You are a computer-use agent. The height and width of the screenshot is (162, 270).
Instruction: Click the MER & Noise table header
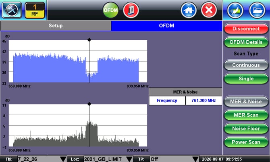(x=185, y=92)
